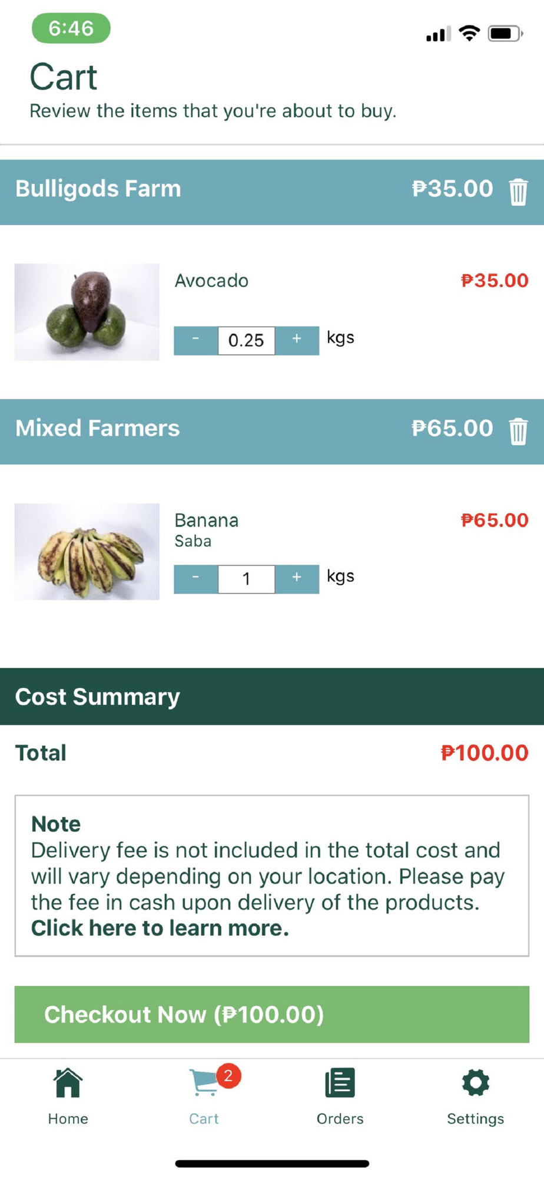Screen dimensions: 544x1179
Task: Open the Home tab icon
Action: [68, 1083]
